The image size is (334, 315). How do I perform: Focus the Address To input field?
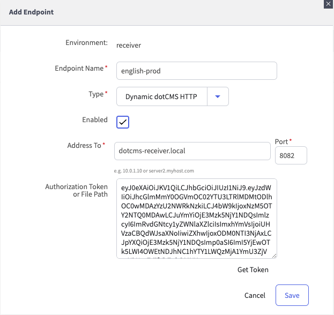coord(192,151)
